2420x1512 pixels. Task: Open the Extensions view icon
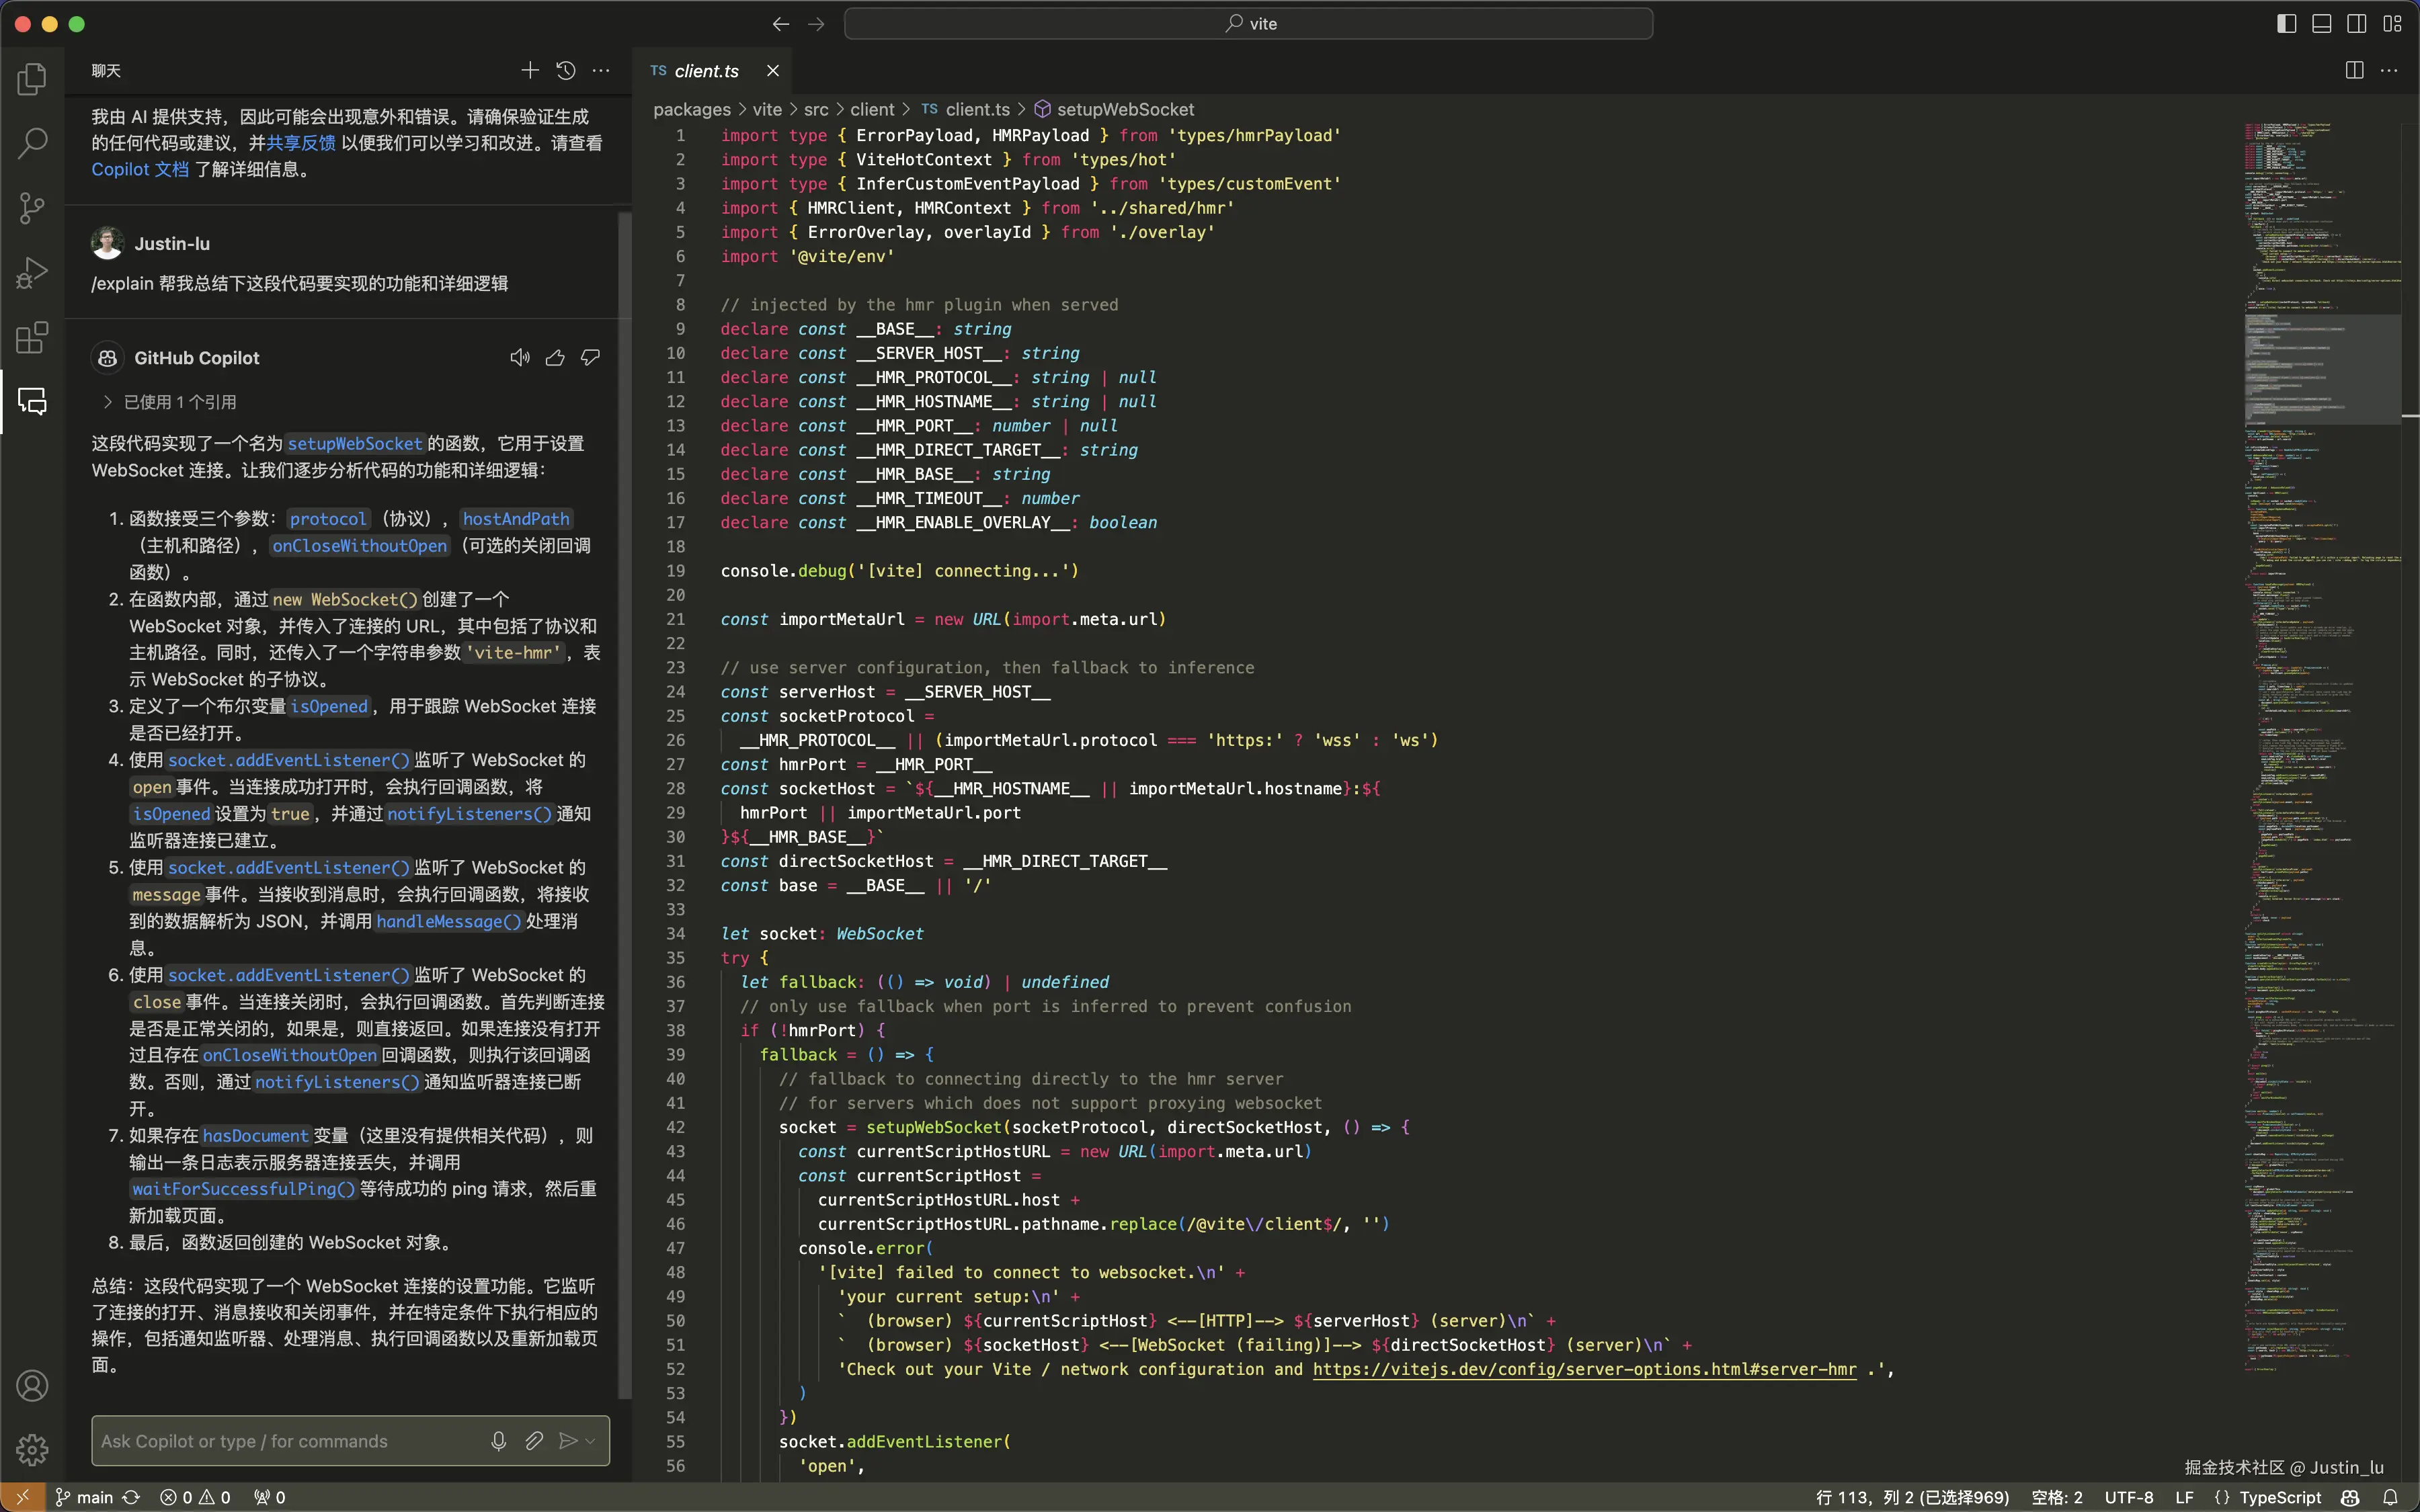(32, 338)
